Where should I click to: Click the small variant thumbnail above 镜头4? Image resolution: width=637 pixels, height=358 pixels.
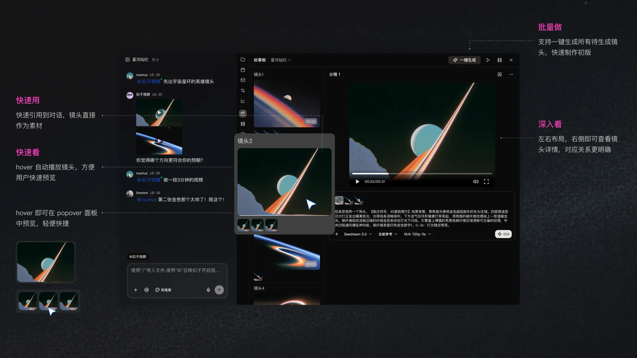(x=258, y=276)
